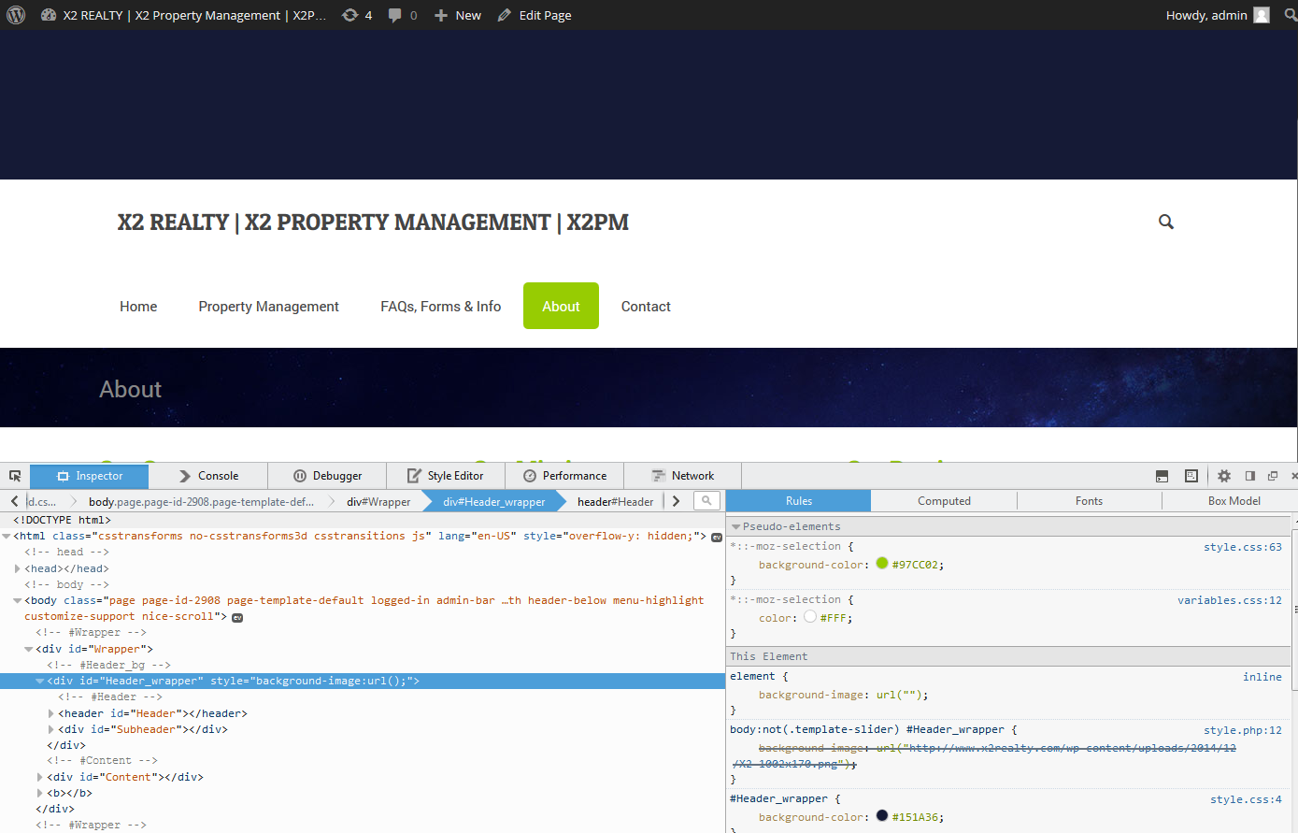Viewport: 1298px width, 833px height.
Task: Collapse the div#Header_wrapper node
Action: (x=40, y=682)
